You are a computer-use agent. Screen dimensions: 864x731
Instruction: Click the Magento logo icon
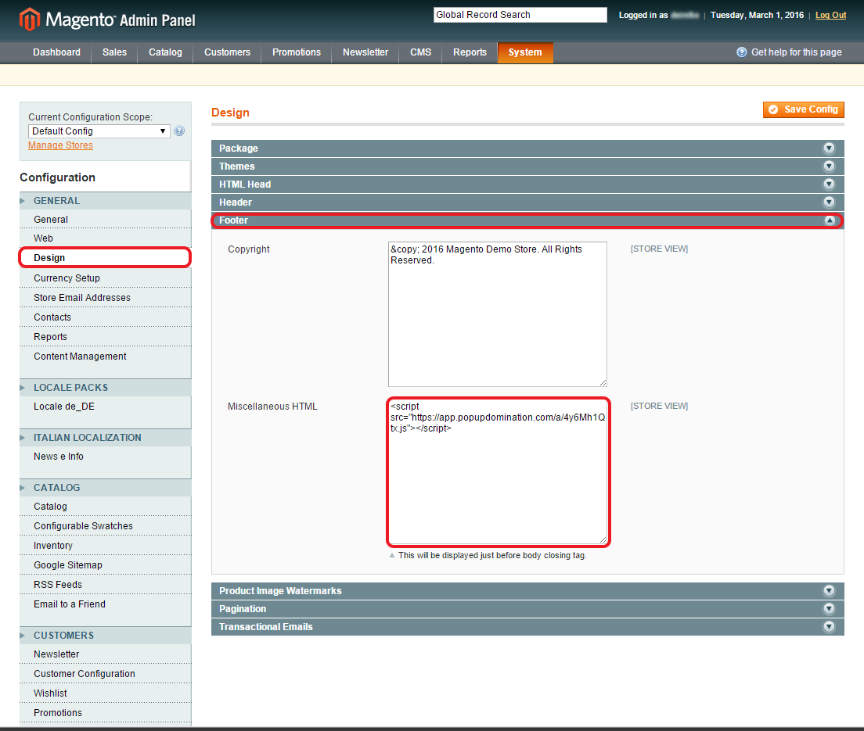tap(30, 20)
